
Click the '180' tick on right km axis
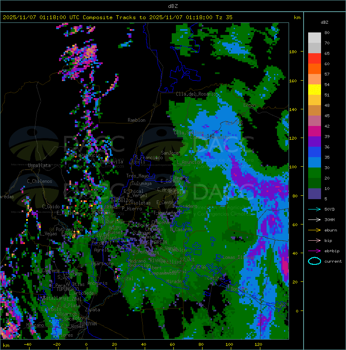(293, 52)
